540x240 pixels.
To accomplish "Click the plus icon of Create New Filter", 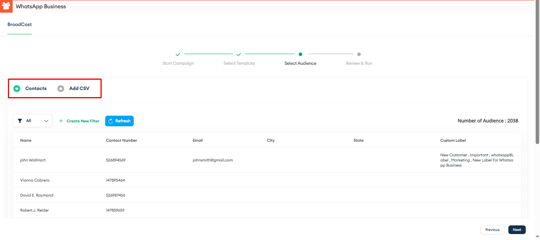I will (x=61, y=121).
